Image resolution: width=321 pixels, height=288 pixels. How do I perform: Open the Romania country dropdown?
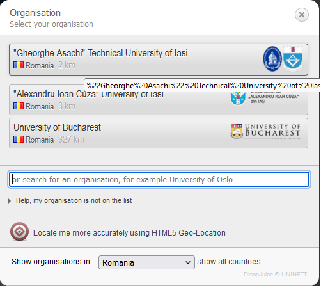(146, 262)
